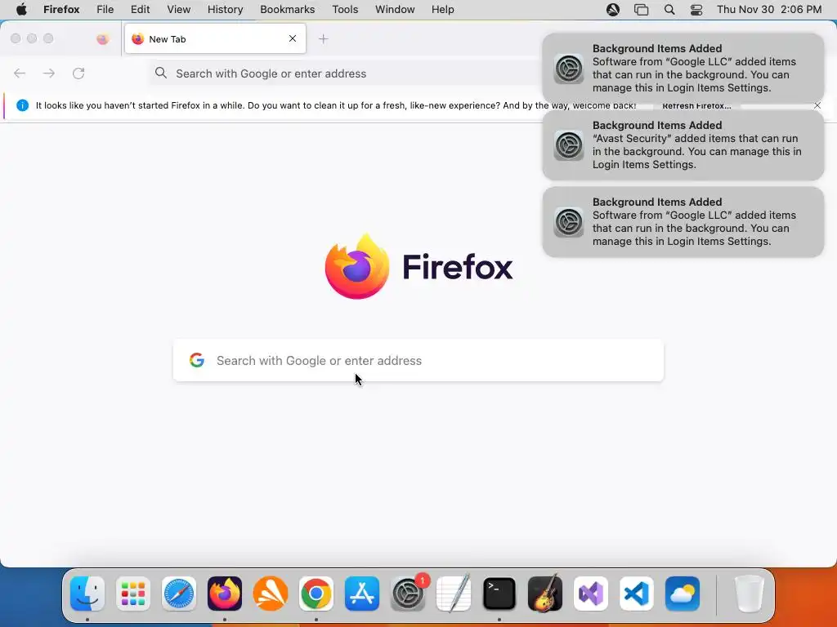This screenshot has width=837, height=627.
Task: Select the New Tab tab
Action: pos(215,38)
